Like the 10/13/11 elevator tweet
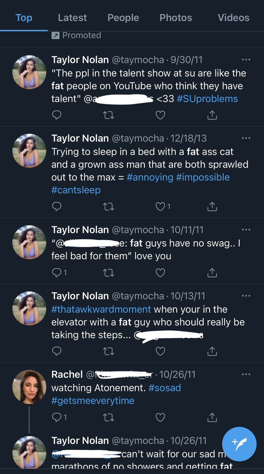The width and height of the screenshot is (264, 474). click(160, 351)
